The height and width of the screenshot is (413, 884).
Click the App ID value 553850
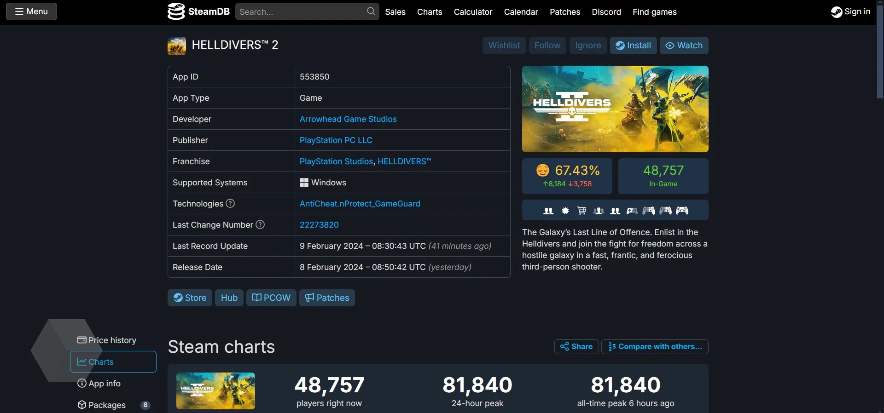click(314, 77)
